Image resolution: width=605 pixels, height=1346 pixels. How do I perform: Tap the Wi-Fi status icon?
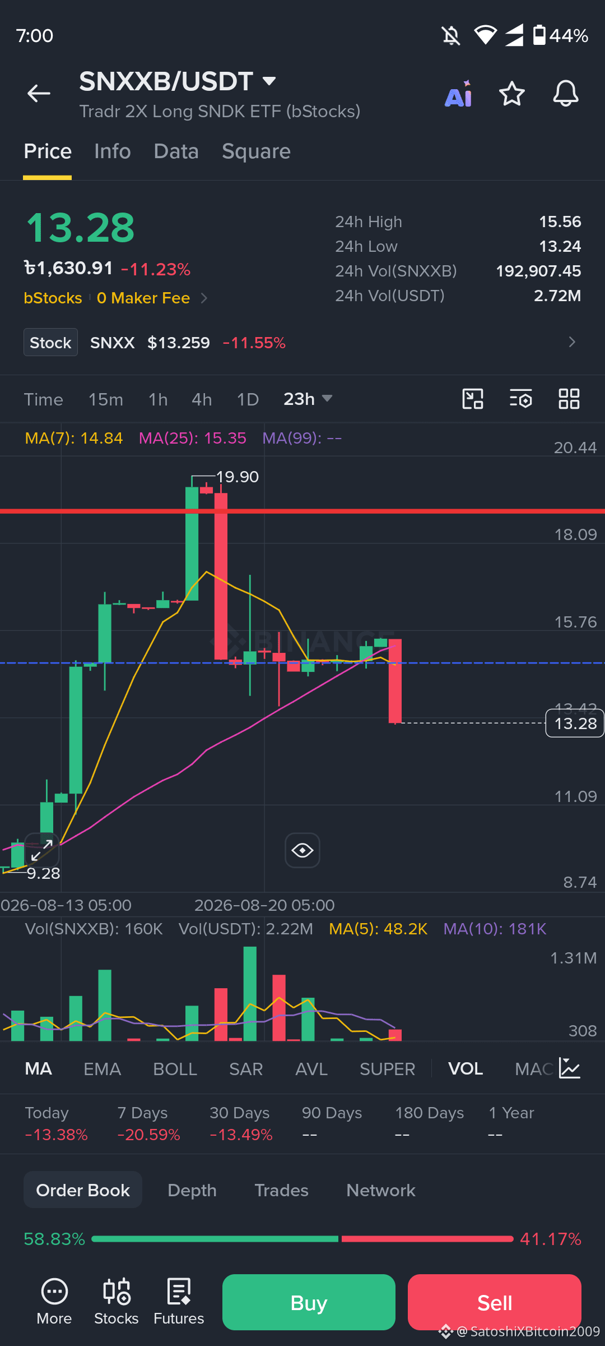tap(485, 35)
